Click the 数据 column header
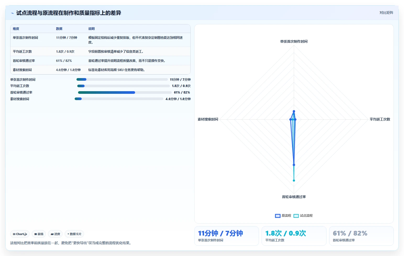 tap(59, 29)
